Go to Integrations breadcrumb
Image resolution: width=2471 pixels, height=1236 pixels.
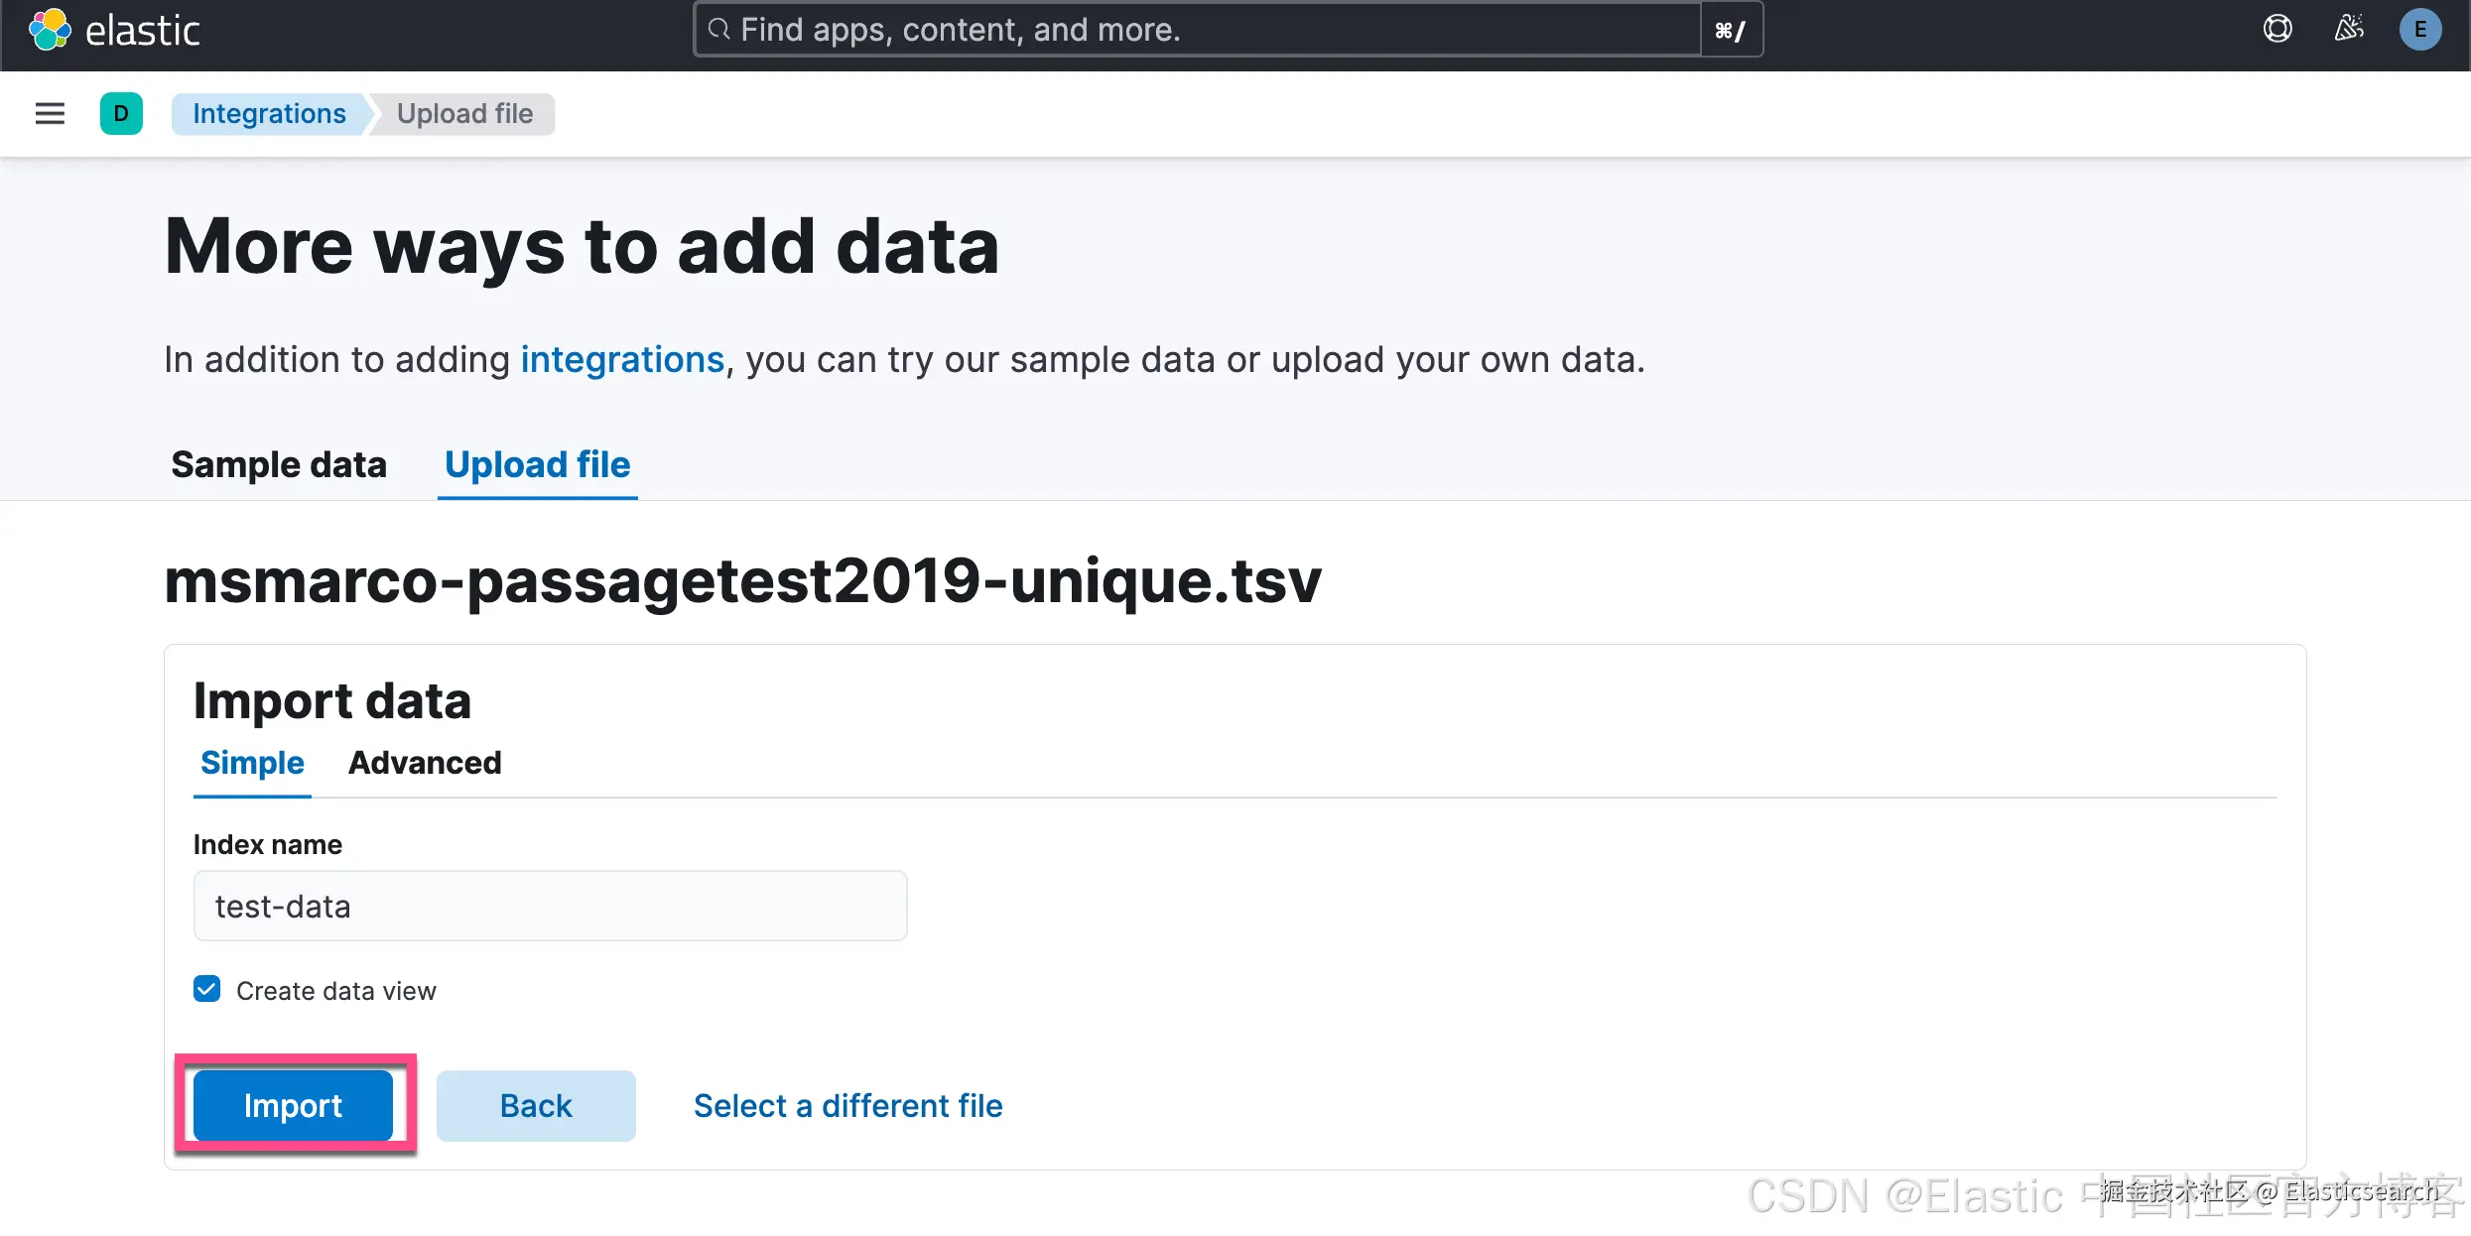[269, 114]
